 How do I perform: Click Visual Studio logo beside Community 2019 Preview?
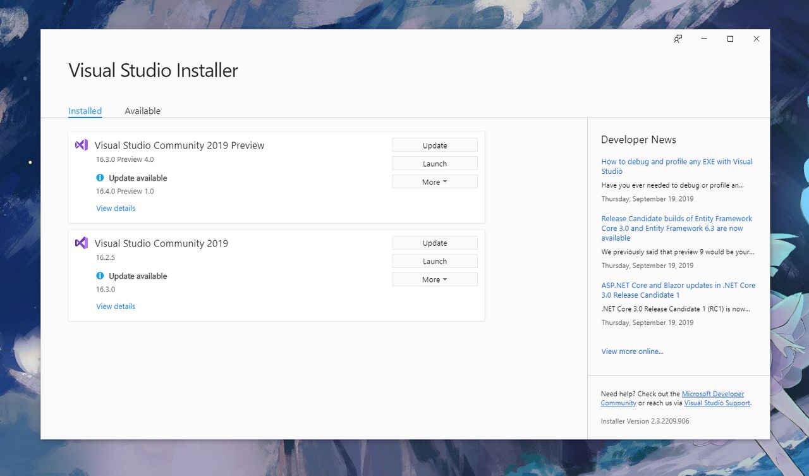tap(82, 145)
